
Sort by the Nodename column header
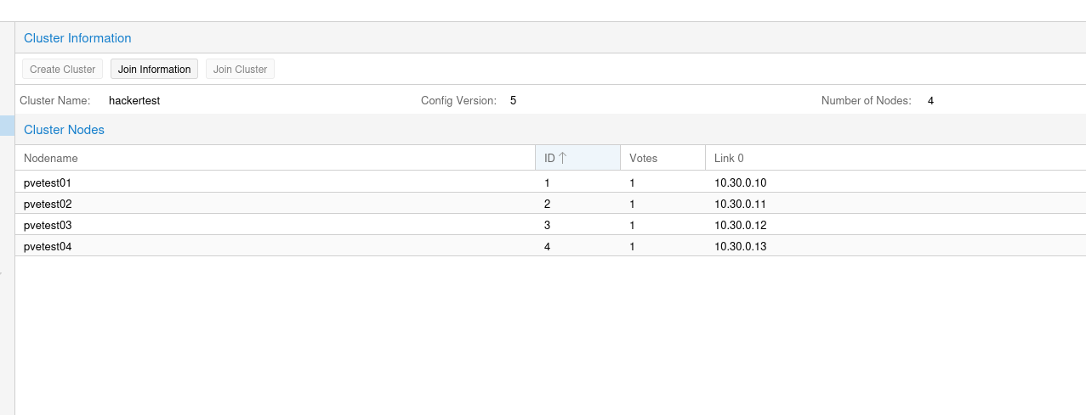pyautogui.click(x=51, y=158)
